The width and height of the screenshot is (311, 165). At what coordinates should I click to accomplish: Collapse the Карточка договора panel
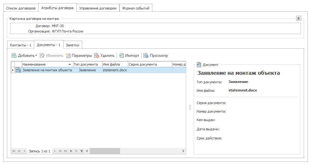click(298, 18)
